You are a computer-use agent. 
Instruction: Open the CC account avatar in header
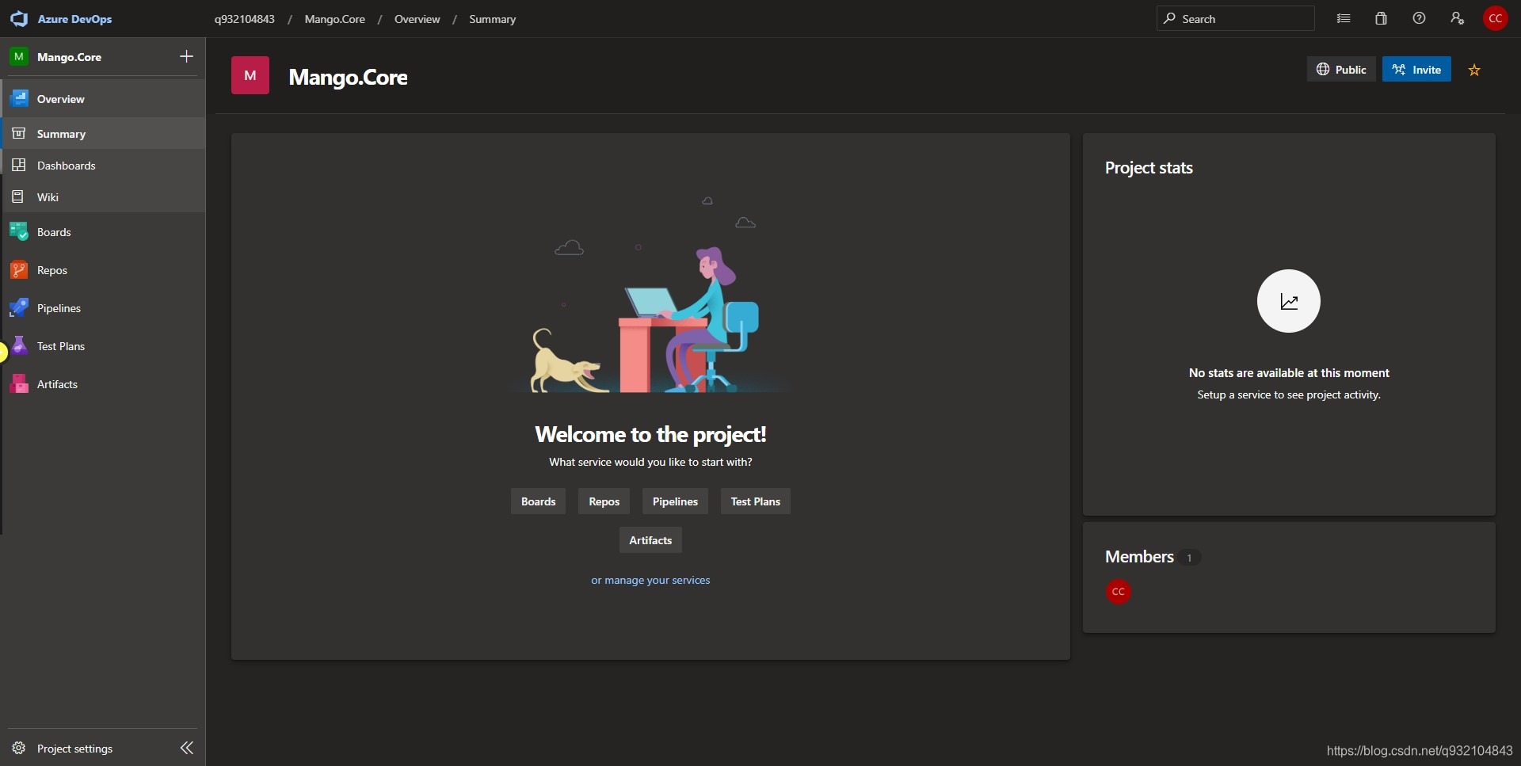[x=1495, y=18]
